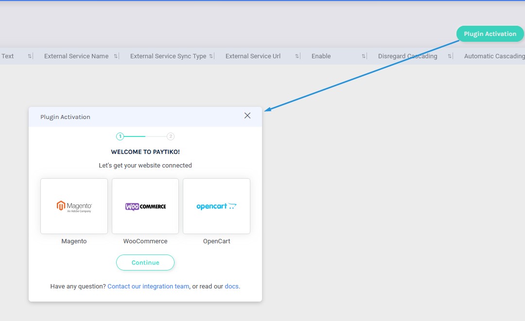Viewport: 525px width, 321px height.
Task: Open the Contact our integration team link
Action: point(148,286)
